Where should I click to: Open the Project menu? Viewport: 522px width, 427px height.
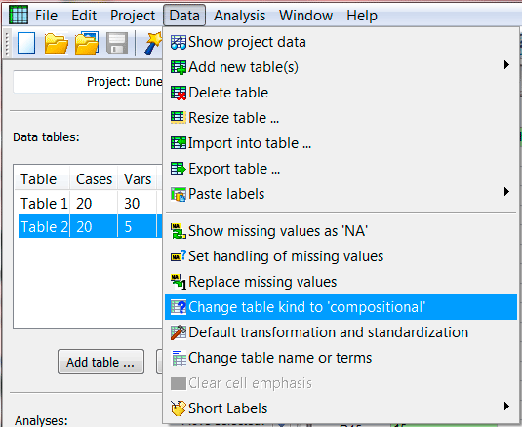133,16
